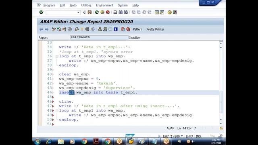Collapse the loop block at line 36
258x145 pixels.
click(57, 56)
